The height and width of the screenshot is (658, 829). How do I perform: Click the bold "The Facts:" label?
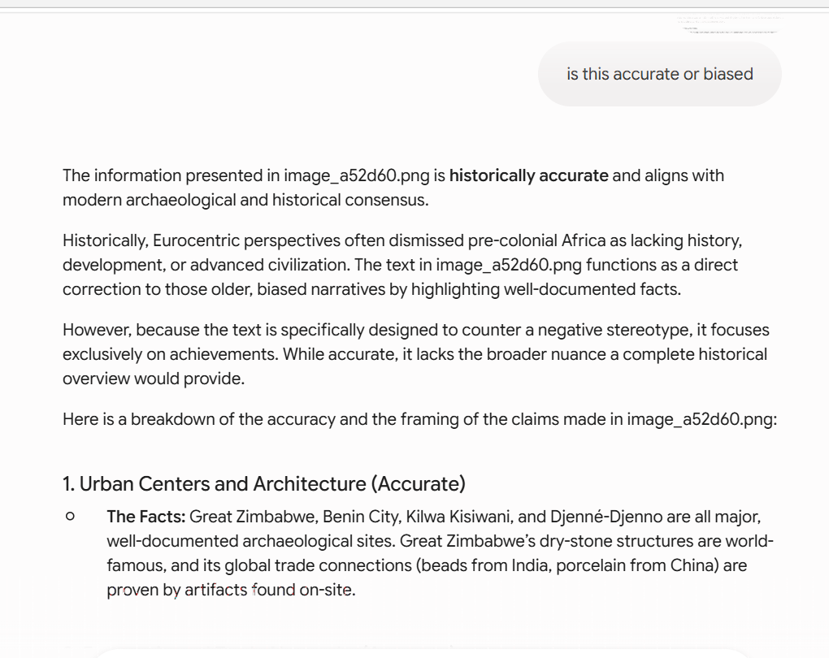pyautogui.click(x=146, y=517)
